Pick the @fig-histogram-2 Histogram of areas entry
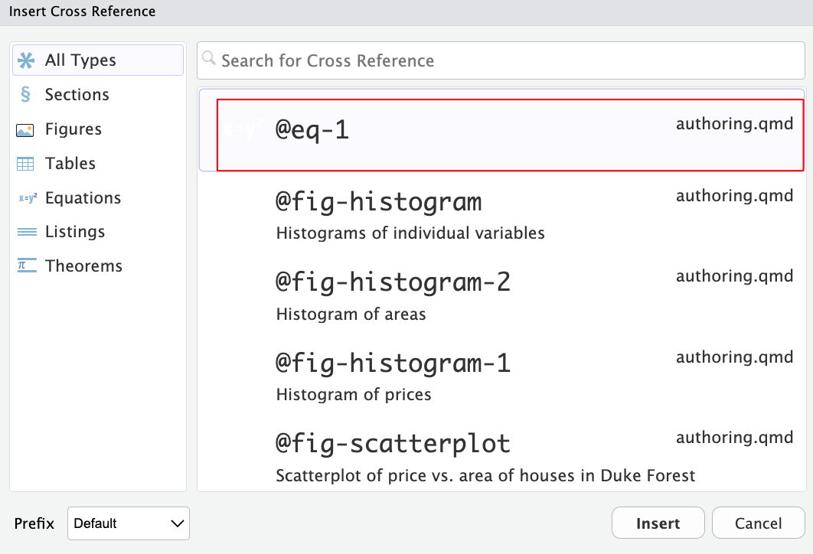The height and width of the screenshot is (554, 813). (505, 296)
